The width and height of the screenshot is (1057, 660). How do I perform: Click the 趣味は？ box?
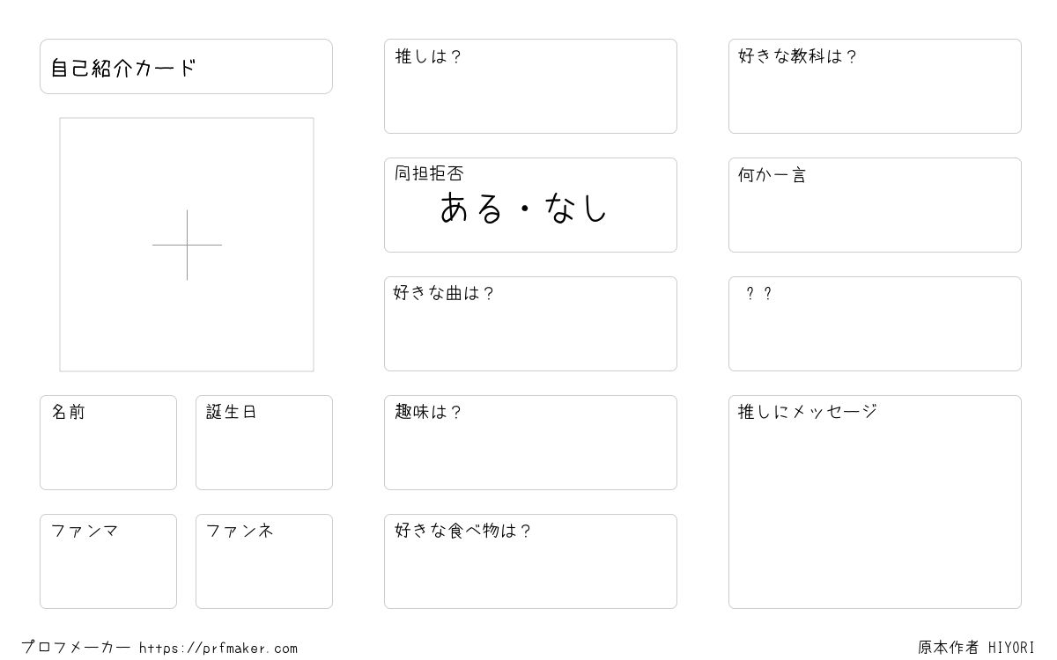pyautogui.click(x=530, y=443)
